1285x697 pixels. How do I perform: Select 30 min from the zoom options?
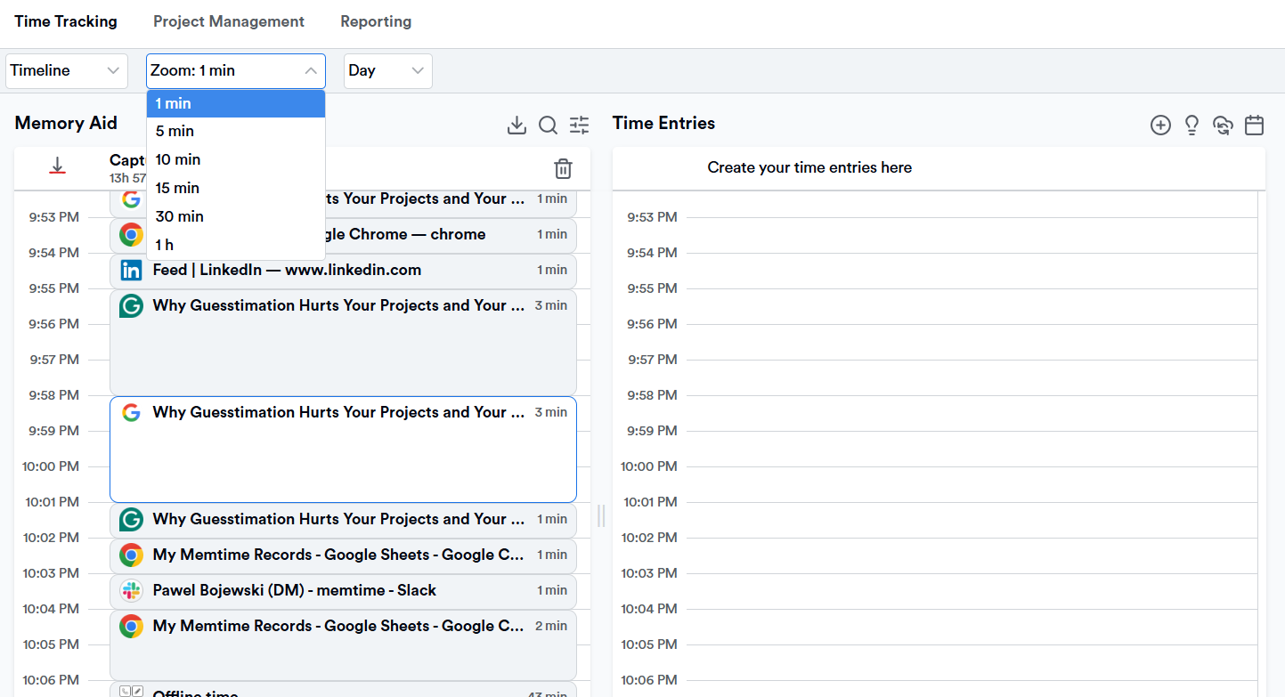(x=179, y=216)
